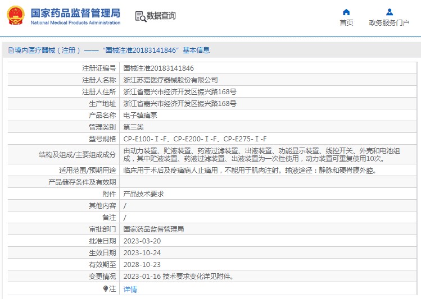Click the 生效日期 label

(x=102, y=253)
